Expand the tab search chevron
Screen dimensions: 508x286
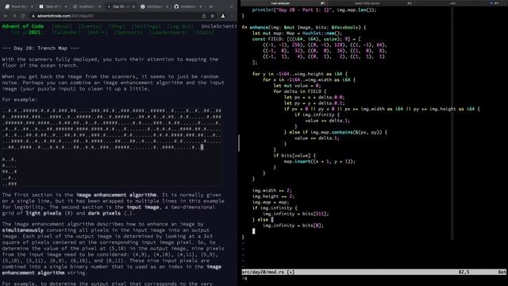(231, 6)
